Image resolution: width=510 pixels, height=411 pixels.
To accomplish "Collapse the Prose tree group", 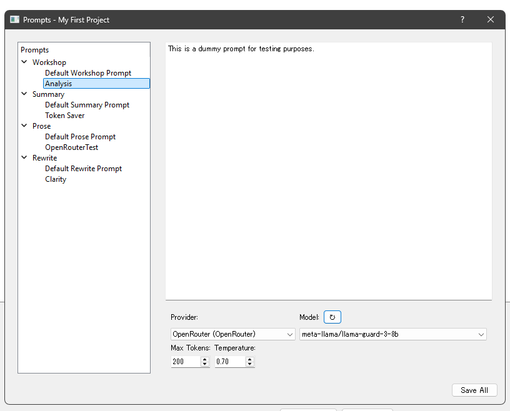I will [24, 126].
